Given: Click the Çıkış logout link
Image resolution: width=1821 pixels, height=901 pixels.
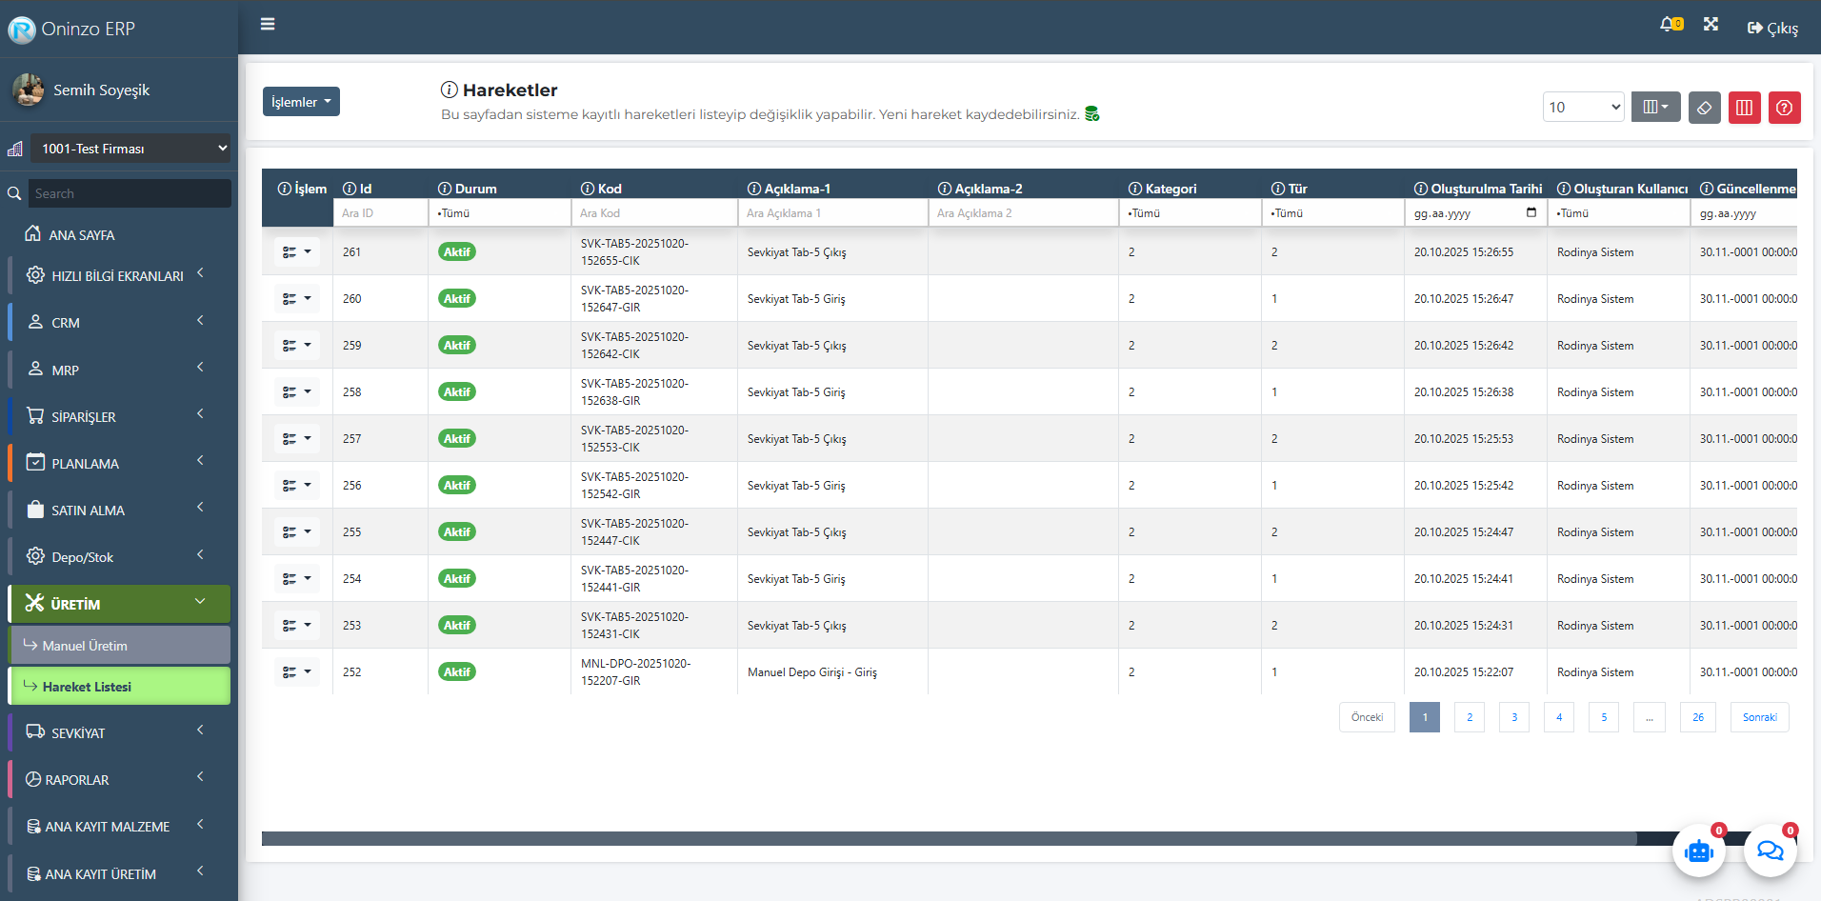Looking at the screenshot, I should pyautogui.click(x=1772, y=29).
